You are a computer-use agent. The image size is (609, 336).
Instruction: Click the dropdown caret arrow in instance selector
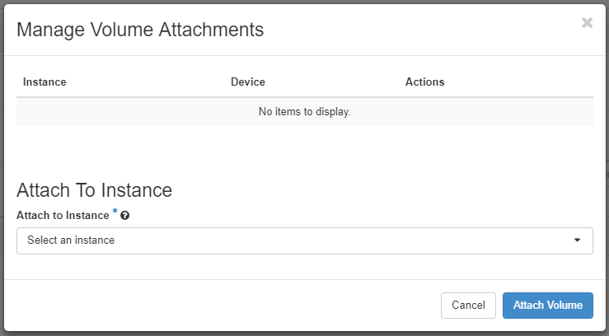(x=578, y=240)
